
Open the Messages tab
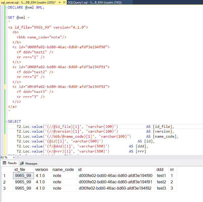(29, 163)
